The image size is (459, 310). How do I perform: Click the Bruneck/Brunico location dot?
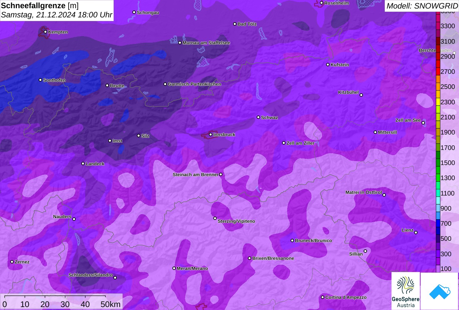292,240
